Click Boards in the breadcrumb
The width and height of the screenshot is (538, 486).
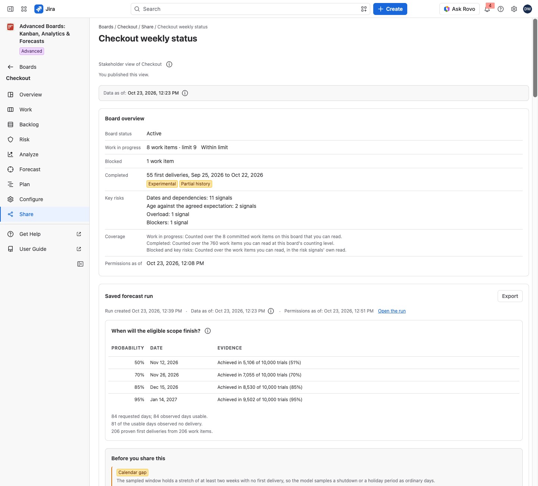pyautogui.click(x=106, y=27)
